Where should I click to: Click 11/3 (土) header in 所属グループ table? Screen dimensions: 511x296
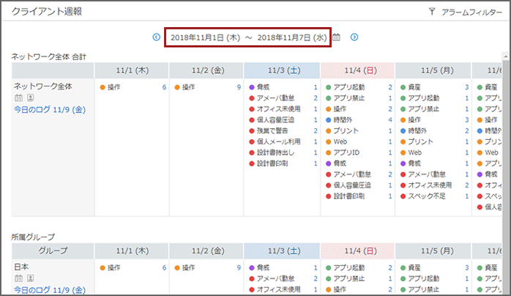click(283, 251)
